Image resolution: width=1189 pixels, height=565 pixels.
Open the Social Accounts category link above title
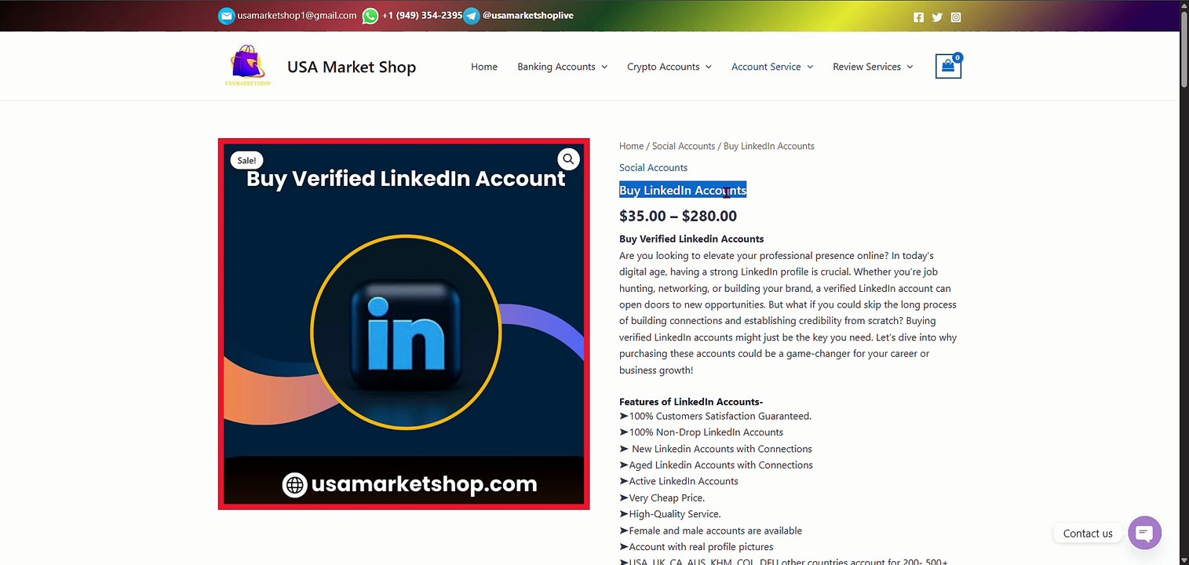click(653, 168)
